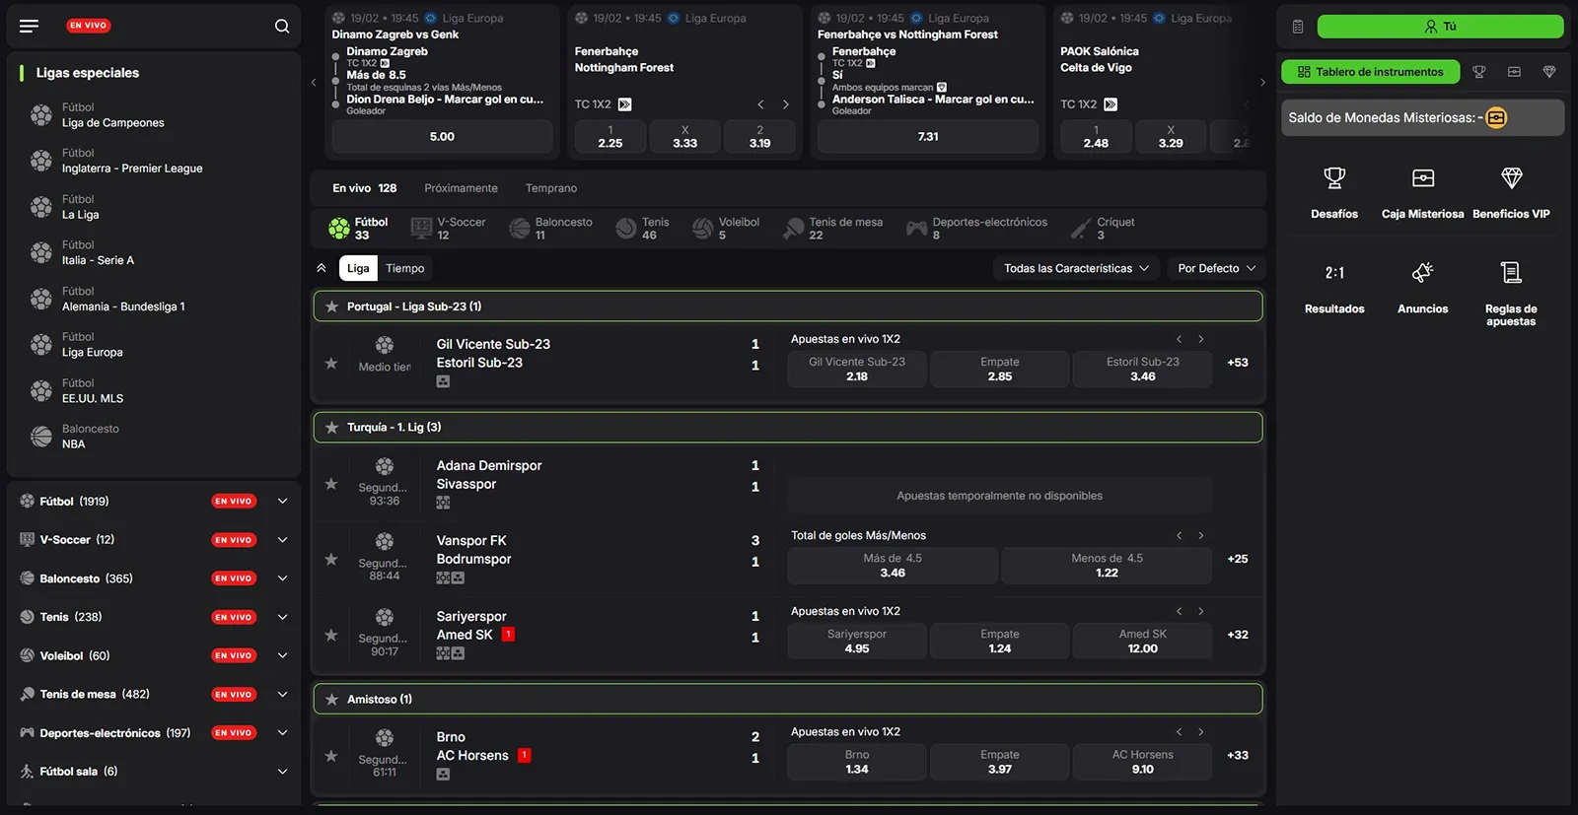
Task: Bet on AC Horsens at 9.10
Action: [1142, 762]
